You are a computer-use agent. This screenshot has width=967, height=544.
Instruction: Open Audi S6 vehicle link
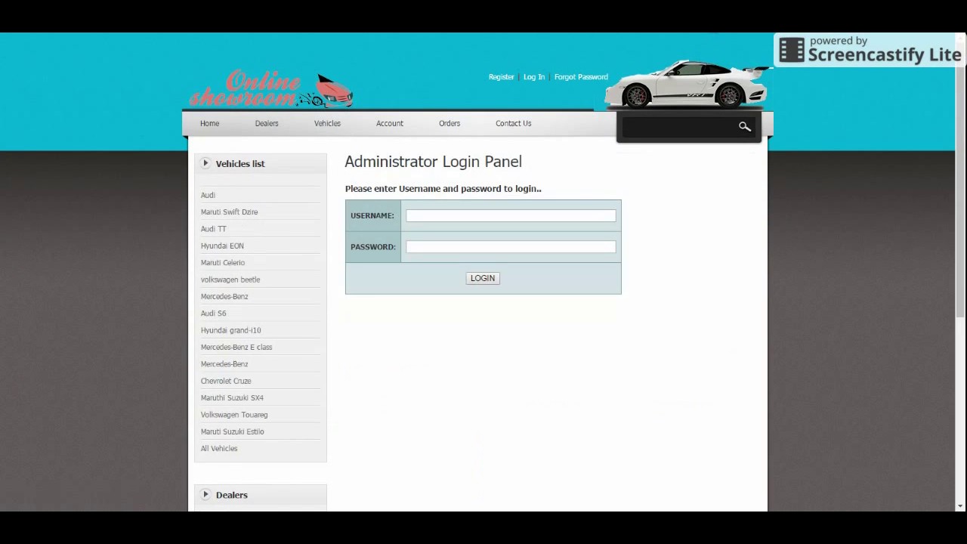pos(213,314)
